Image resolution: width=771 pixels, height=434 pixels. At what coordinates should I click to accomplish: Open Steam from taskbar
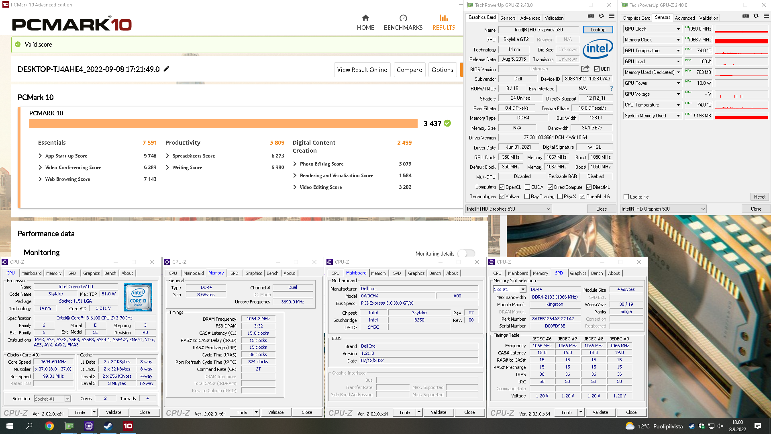108,426
